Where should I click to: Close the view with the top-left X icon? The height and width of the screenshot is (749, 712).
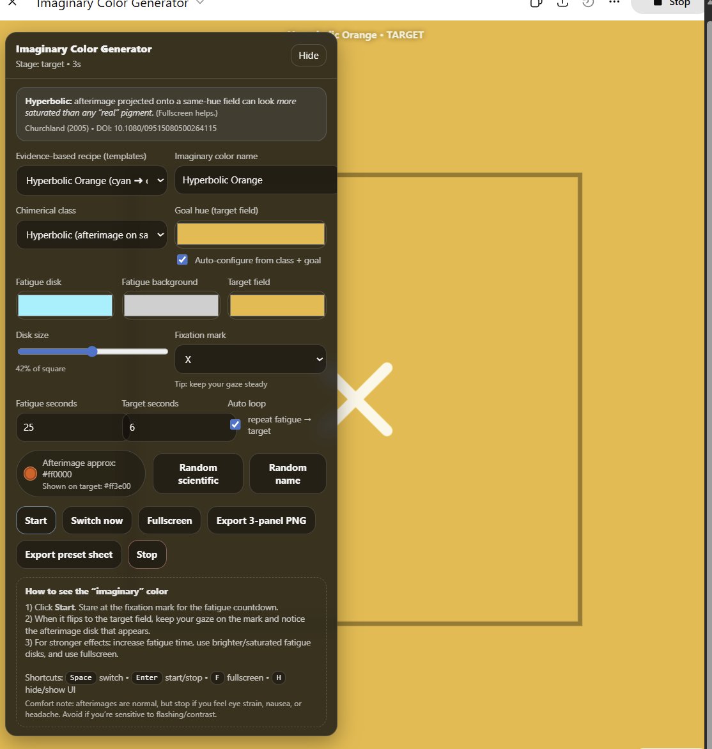12,3
